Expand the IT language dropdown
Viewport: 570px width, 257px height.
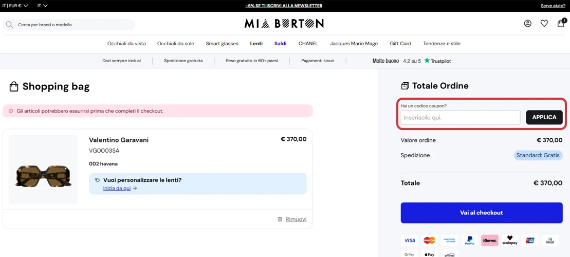(x=43, y=6)
